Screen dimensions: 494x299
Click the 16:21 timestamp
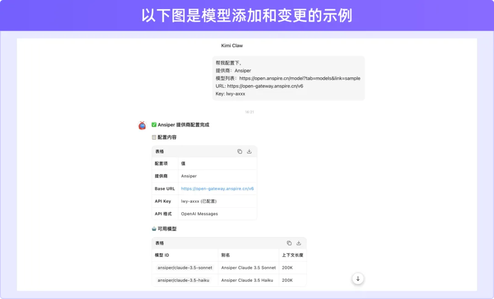(x=249, y=112)
